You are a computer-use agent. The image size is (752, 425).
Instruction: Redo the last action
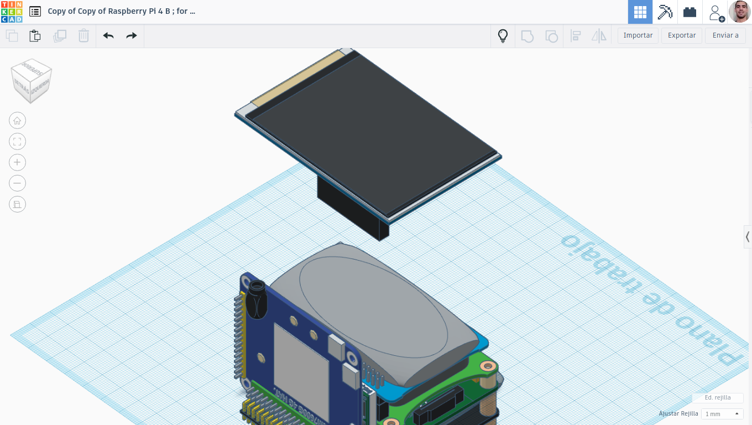click(132, 36)
